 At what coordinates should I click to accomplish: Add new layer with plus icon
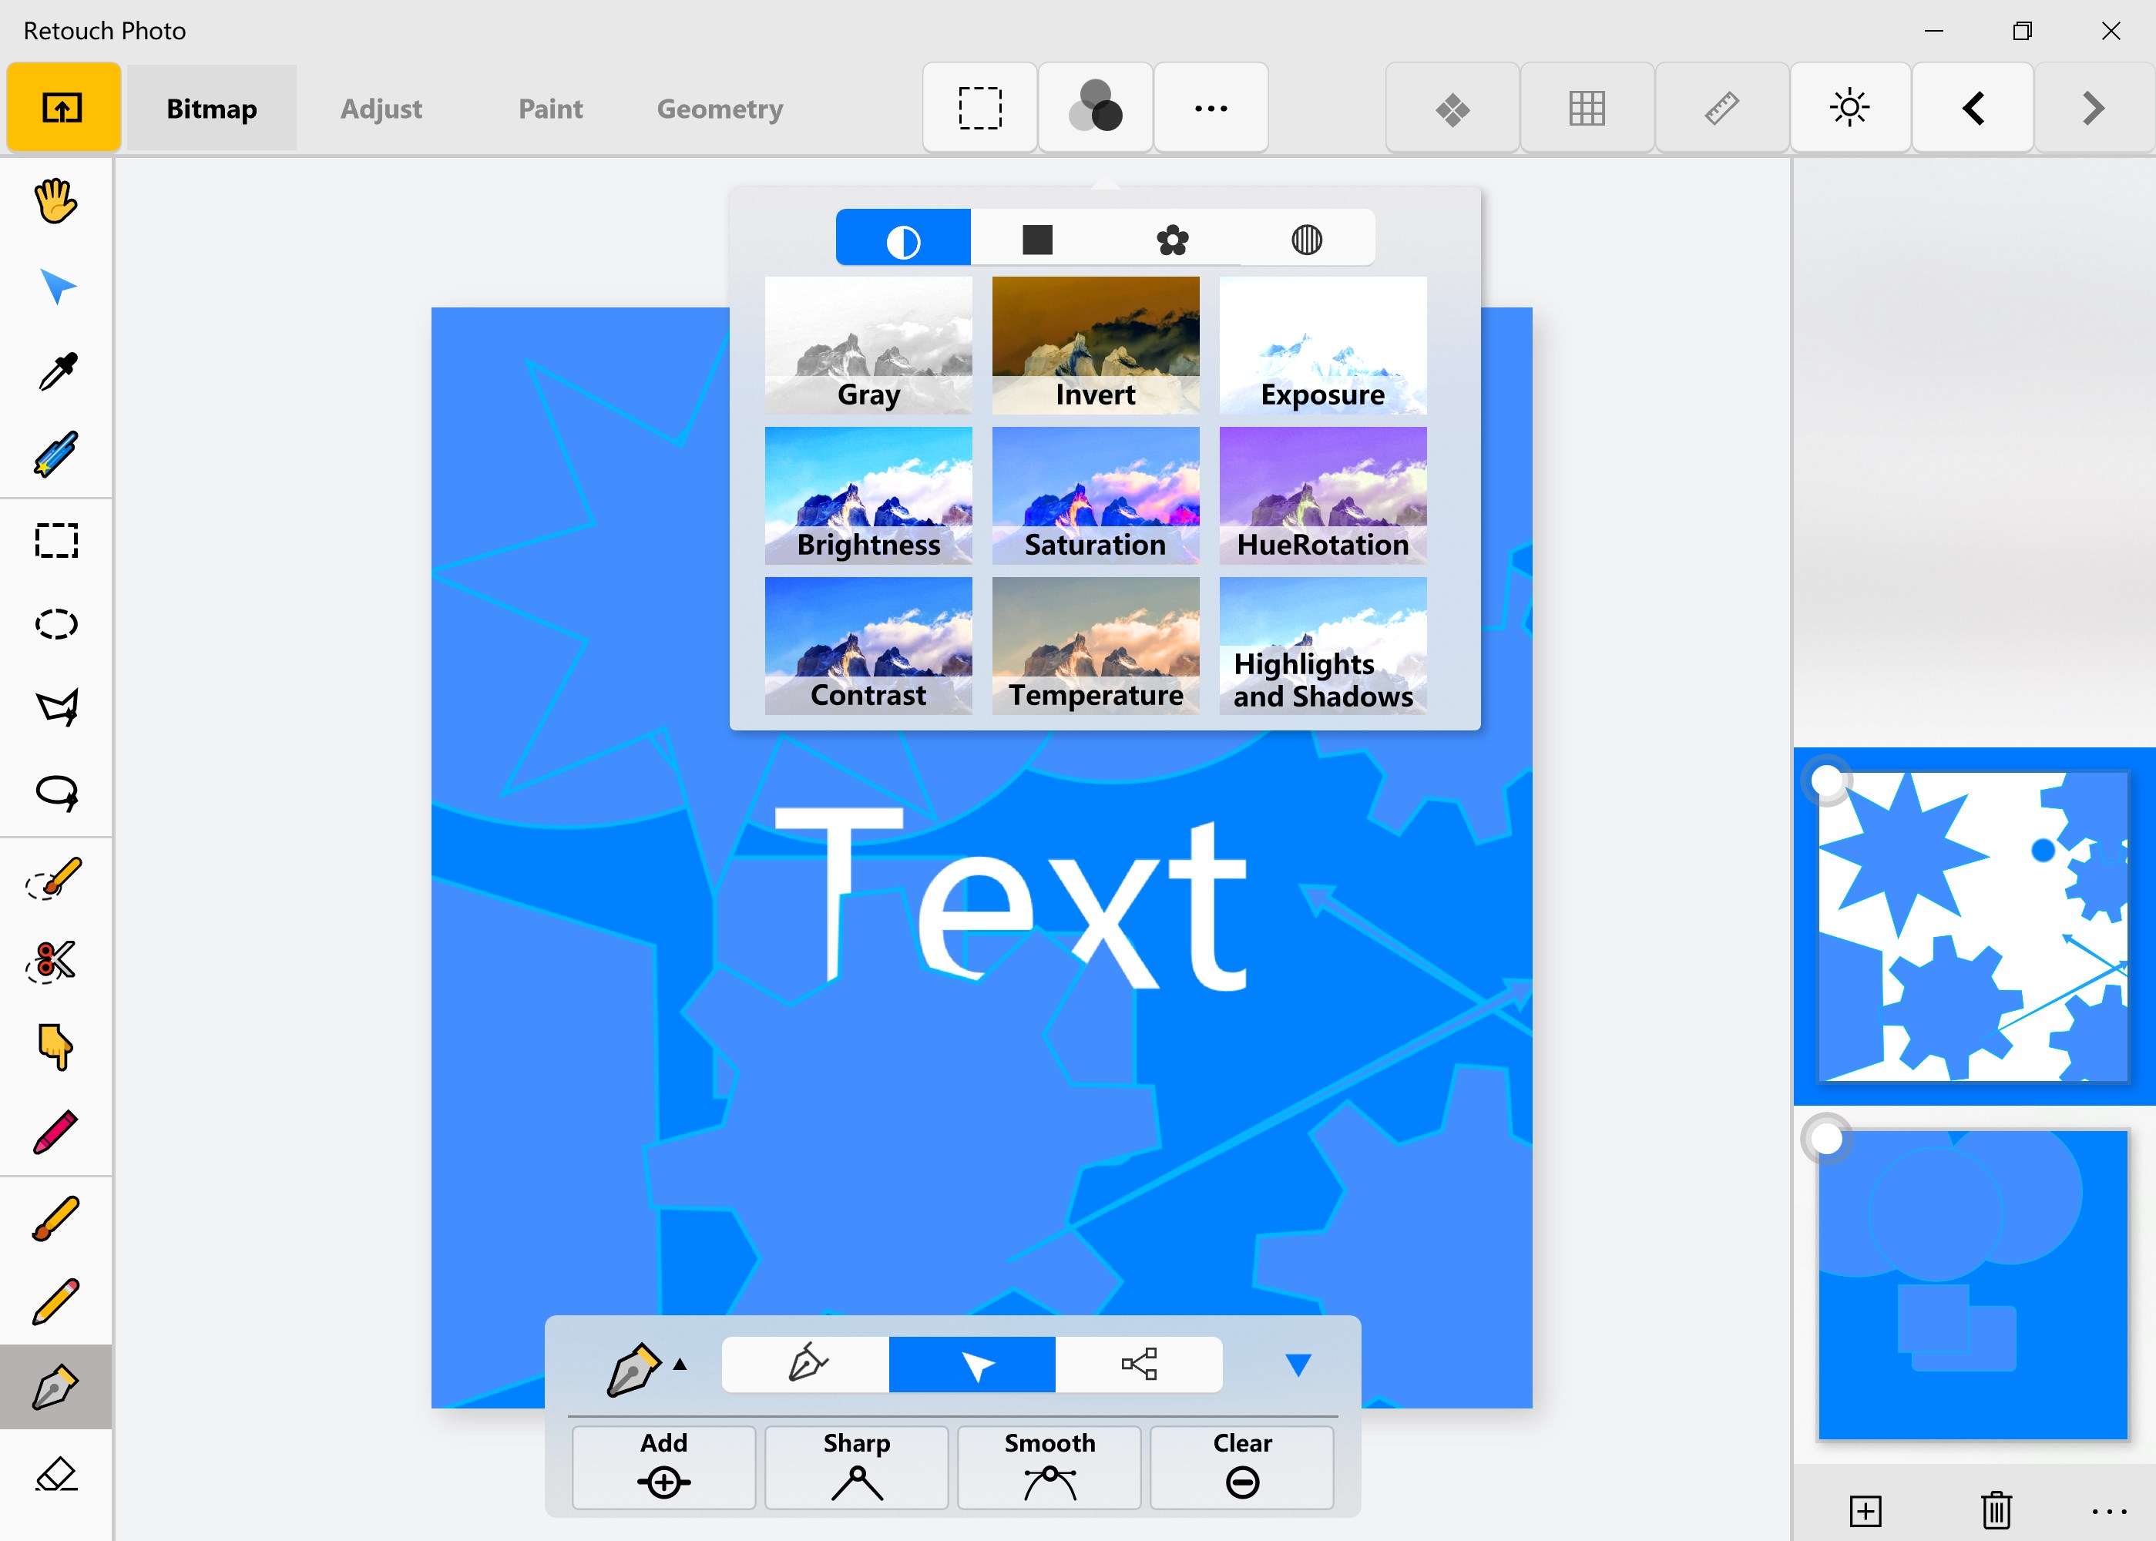click(1865, 1509)
